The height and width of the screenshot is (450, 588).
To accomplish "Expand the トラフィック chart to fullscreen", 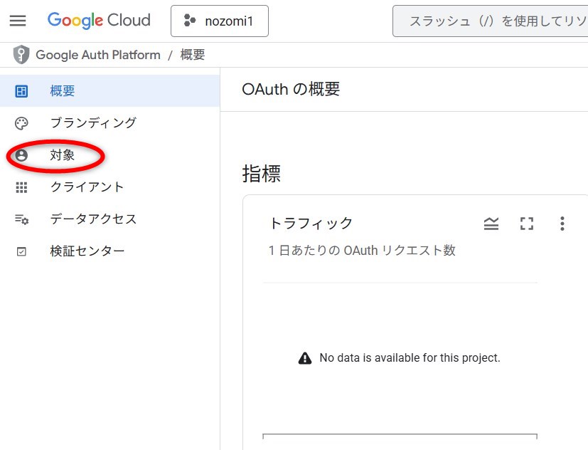I will pos(526,224).
